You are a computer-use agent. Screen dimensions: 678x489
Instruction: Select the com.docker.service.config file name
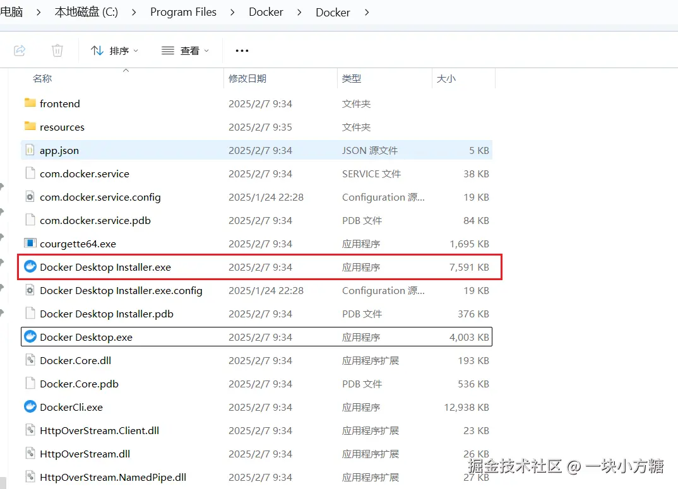(x=100, y=197)
